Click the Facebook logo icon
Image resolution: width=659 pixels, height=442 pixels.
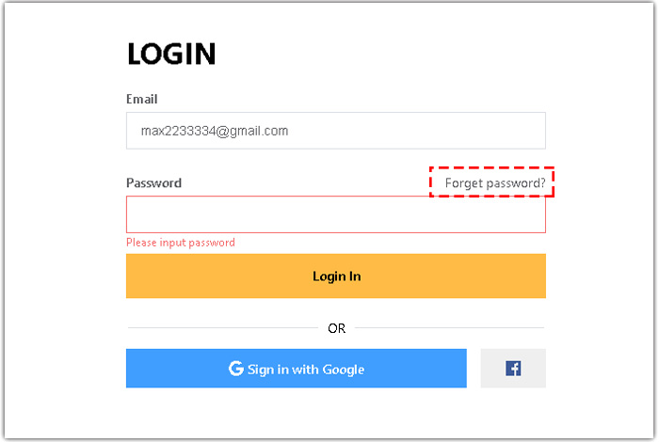[x=513, y=369]
